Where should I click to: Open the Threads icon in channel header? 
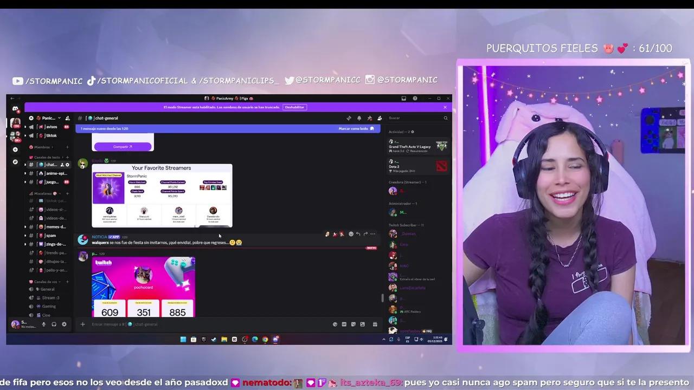[x=349, y=118]
